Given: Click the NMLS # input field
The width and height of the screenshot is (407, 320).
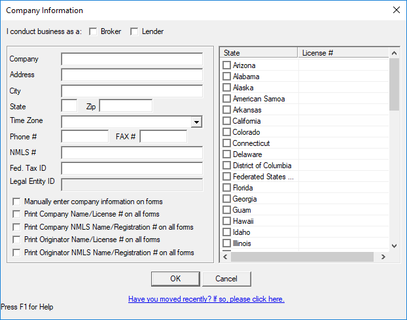Looking at the screenshot, I should pyautogui.click(x=132, y=152).
